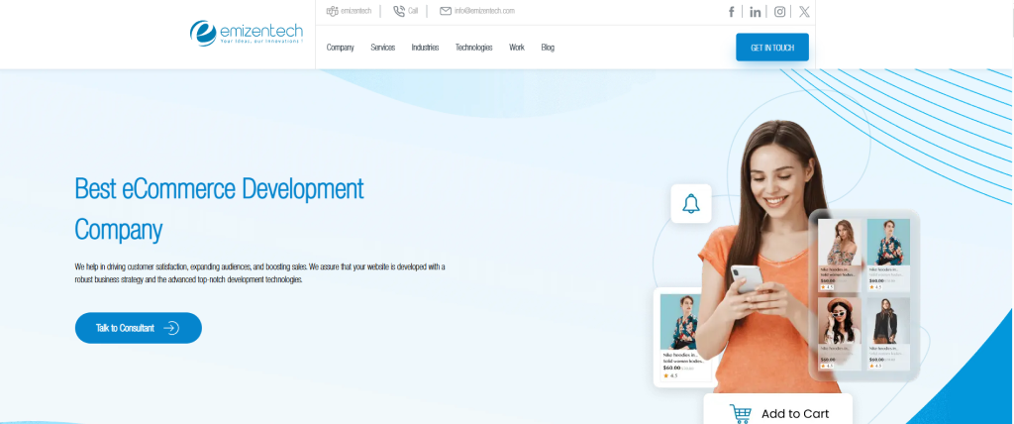
Task: Open the Company menu
Action: tap(340, 48)
